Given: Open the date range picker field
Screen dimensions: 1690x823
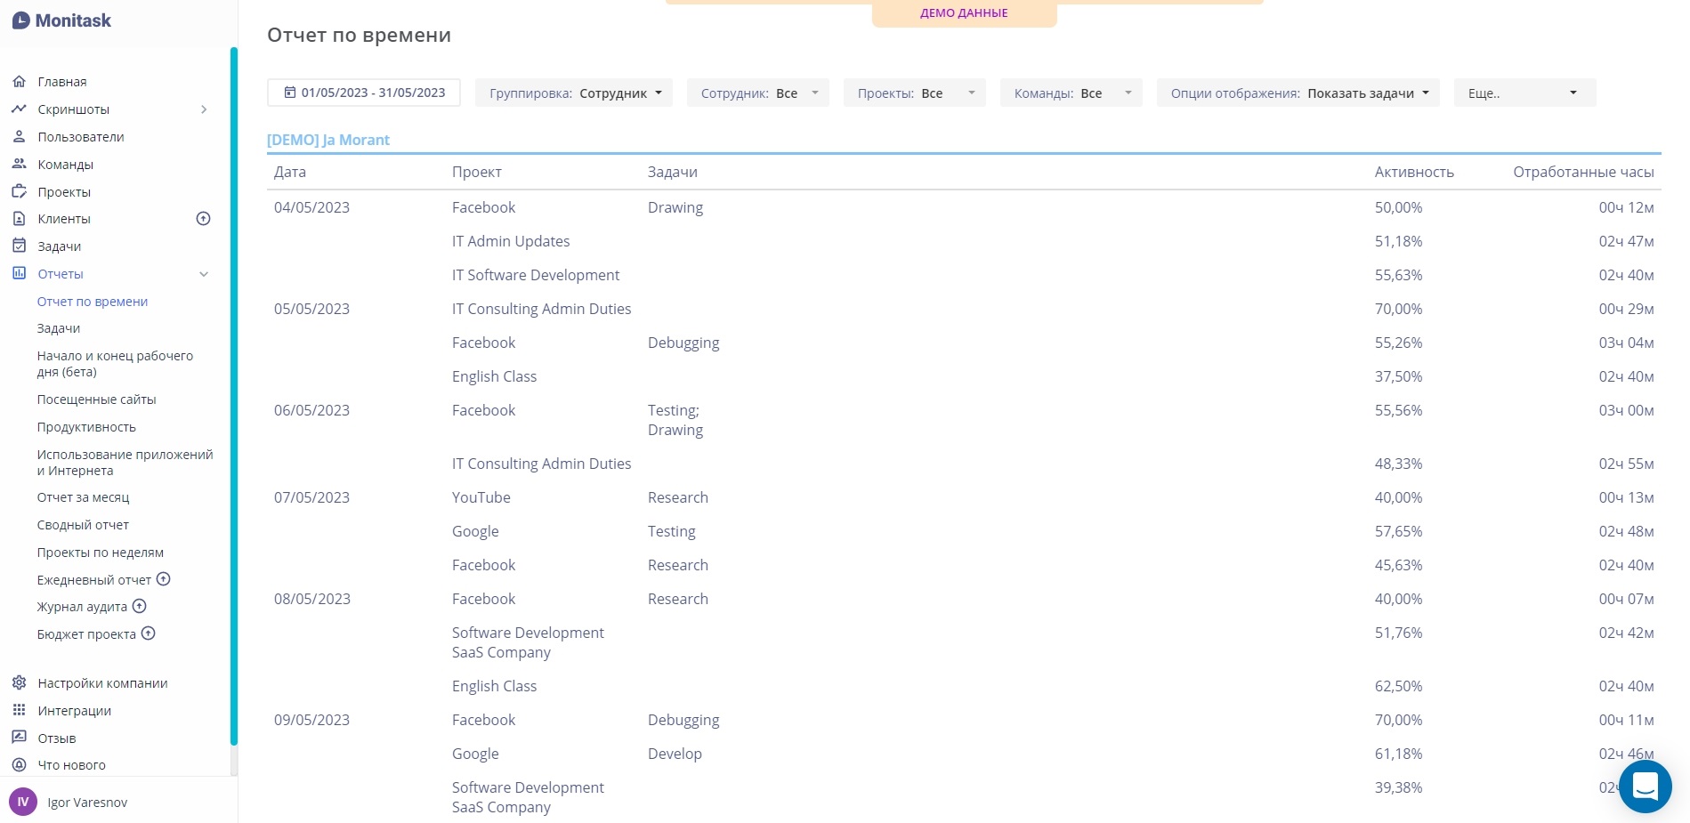Looking at the screenshot, I should 364,93.
